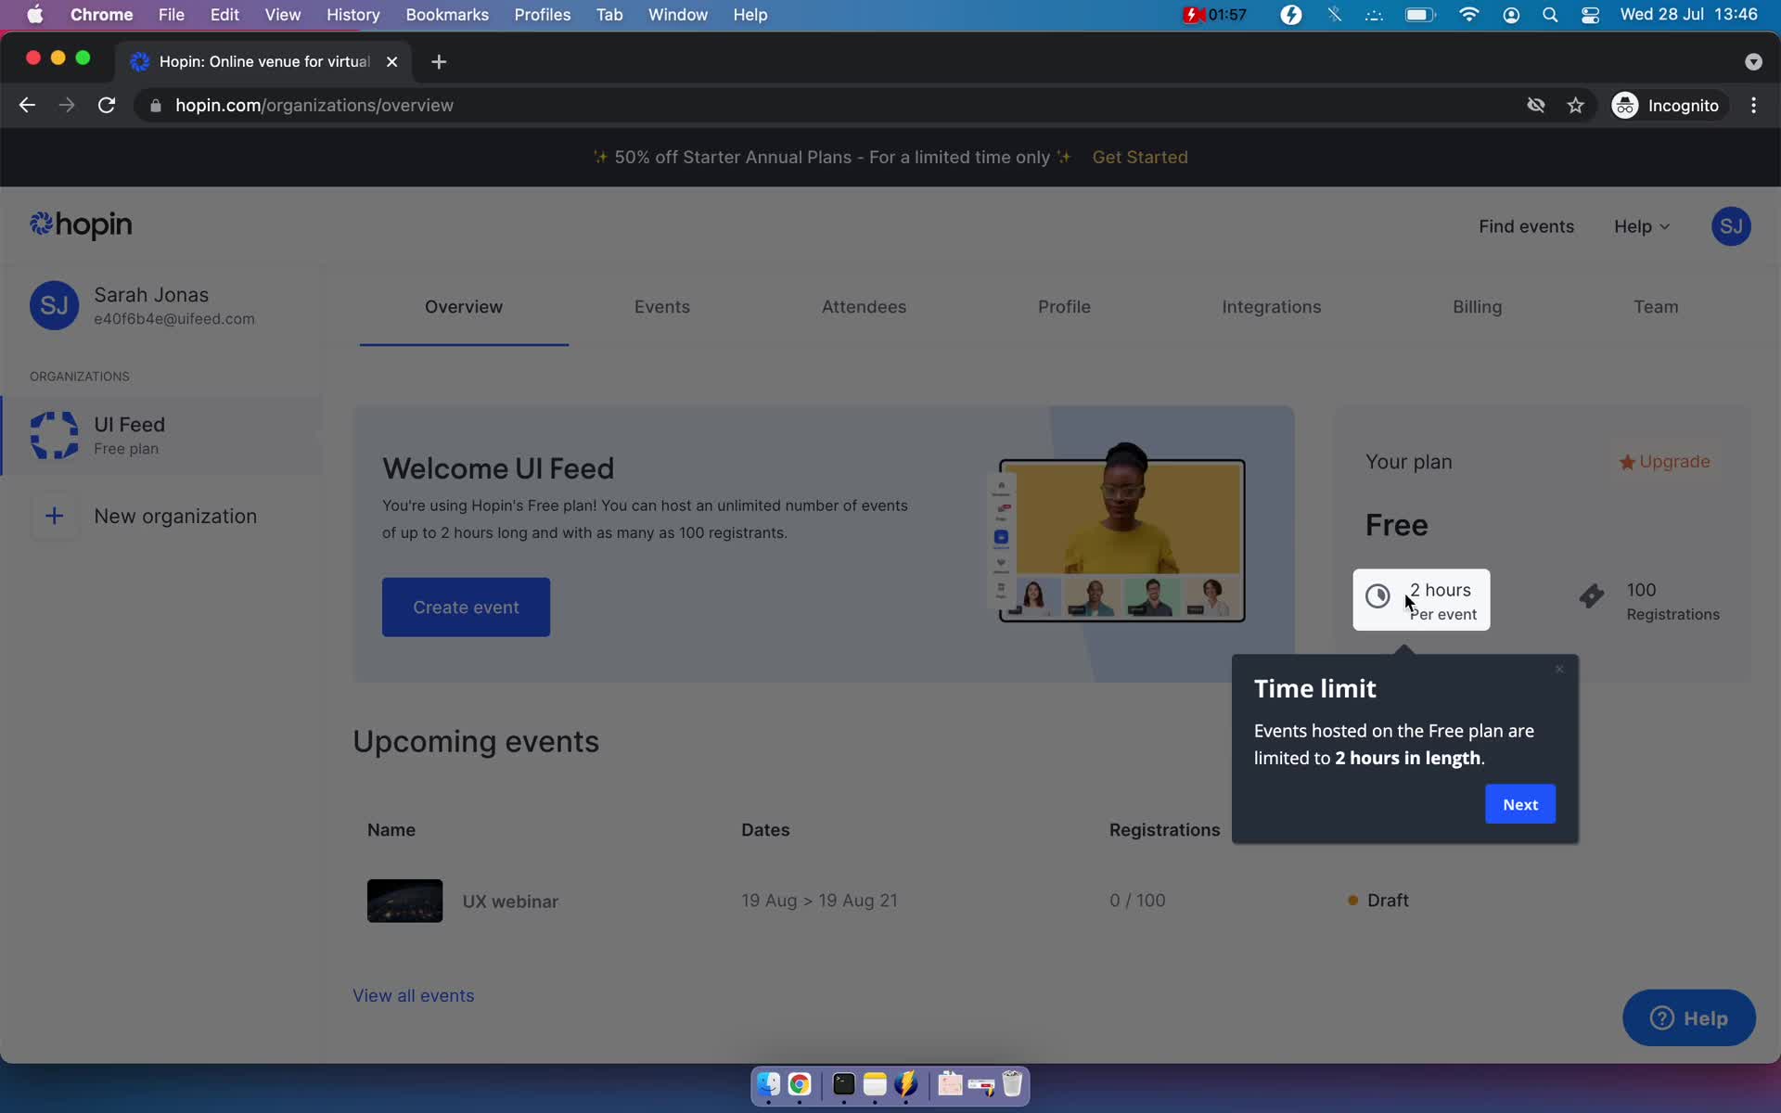This screenshot has height=1113, width=1781.
Task: Click the clock icon for 2 hours
Action: point(1377,596)
